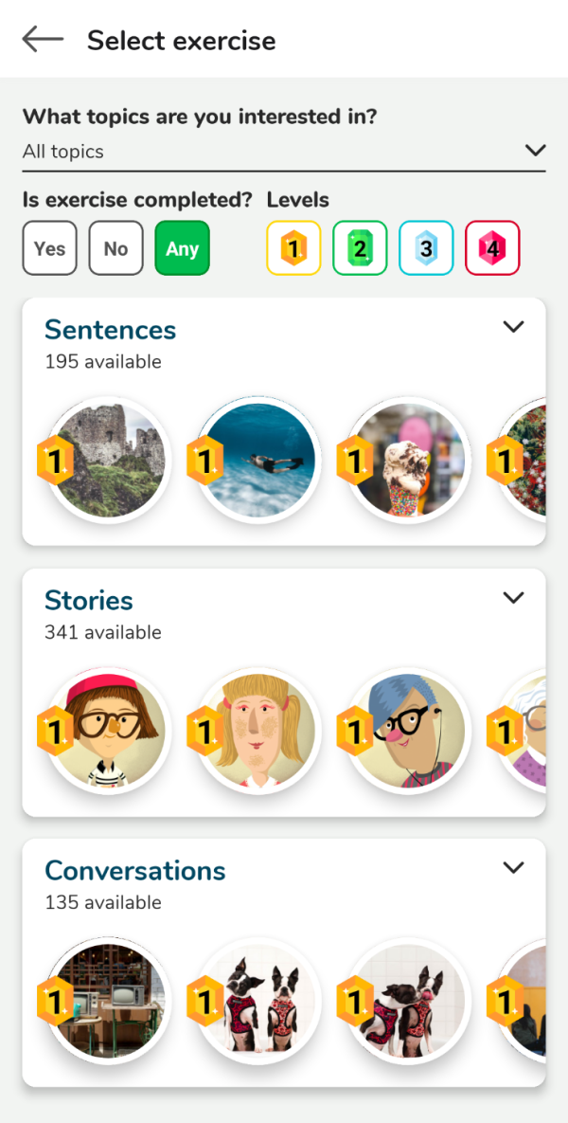568x1123 pixels.
Task: Open the Conversations section heading
Action: click(x=135, y=870)
